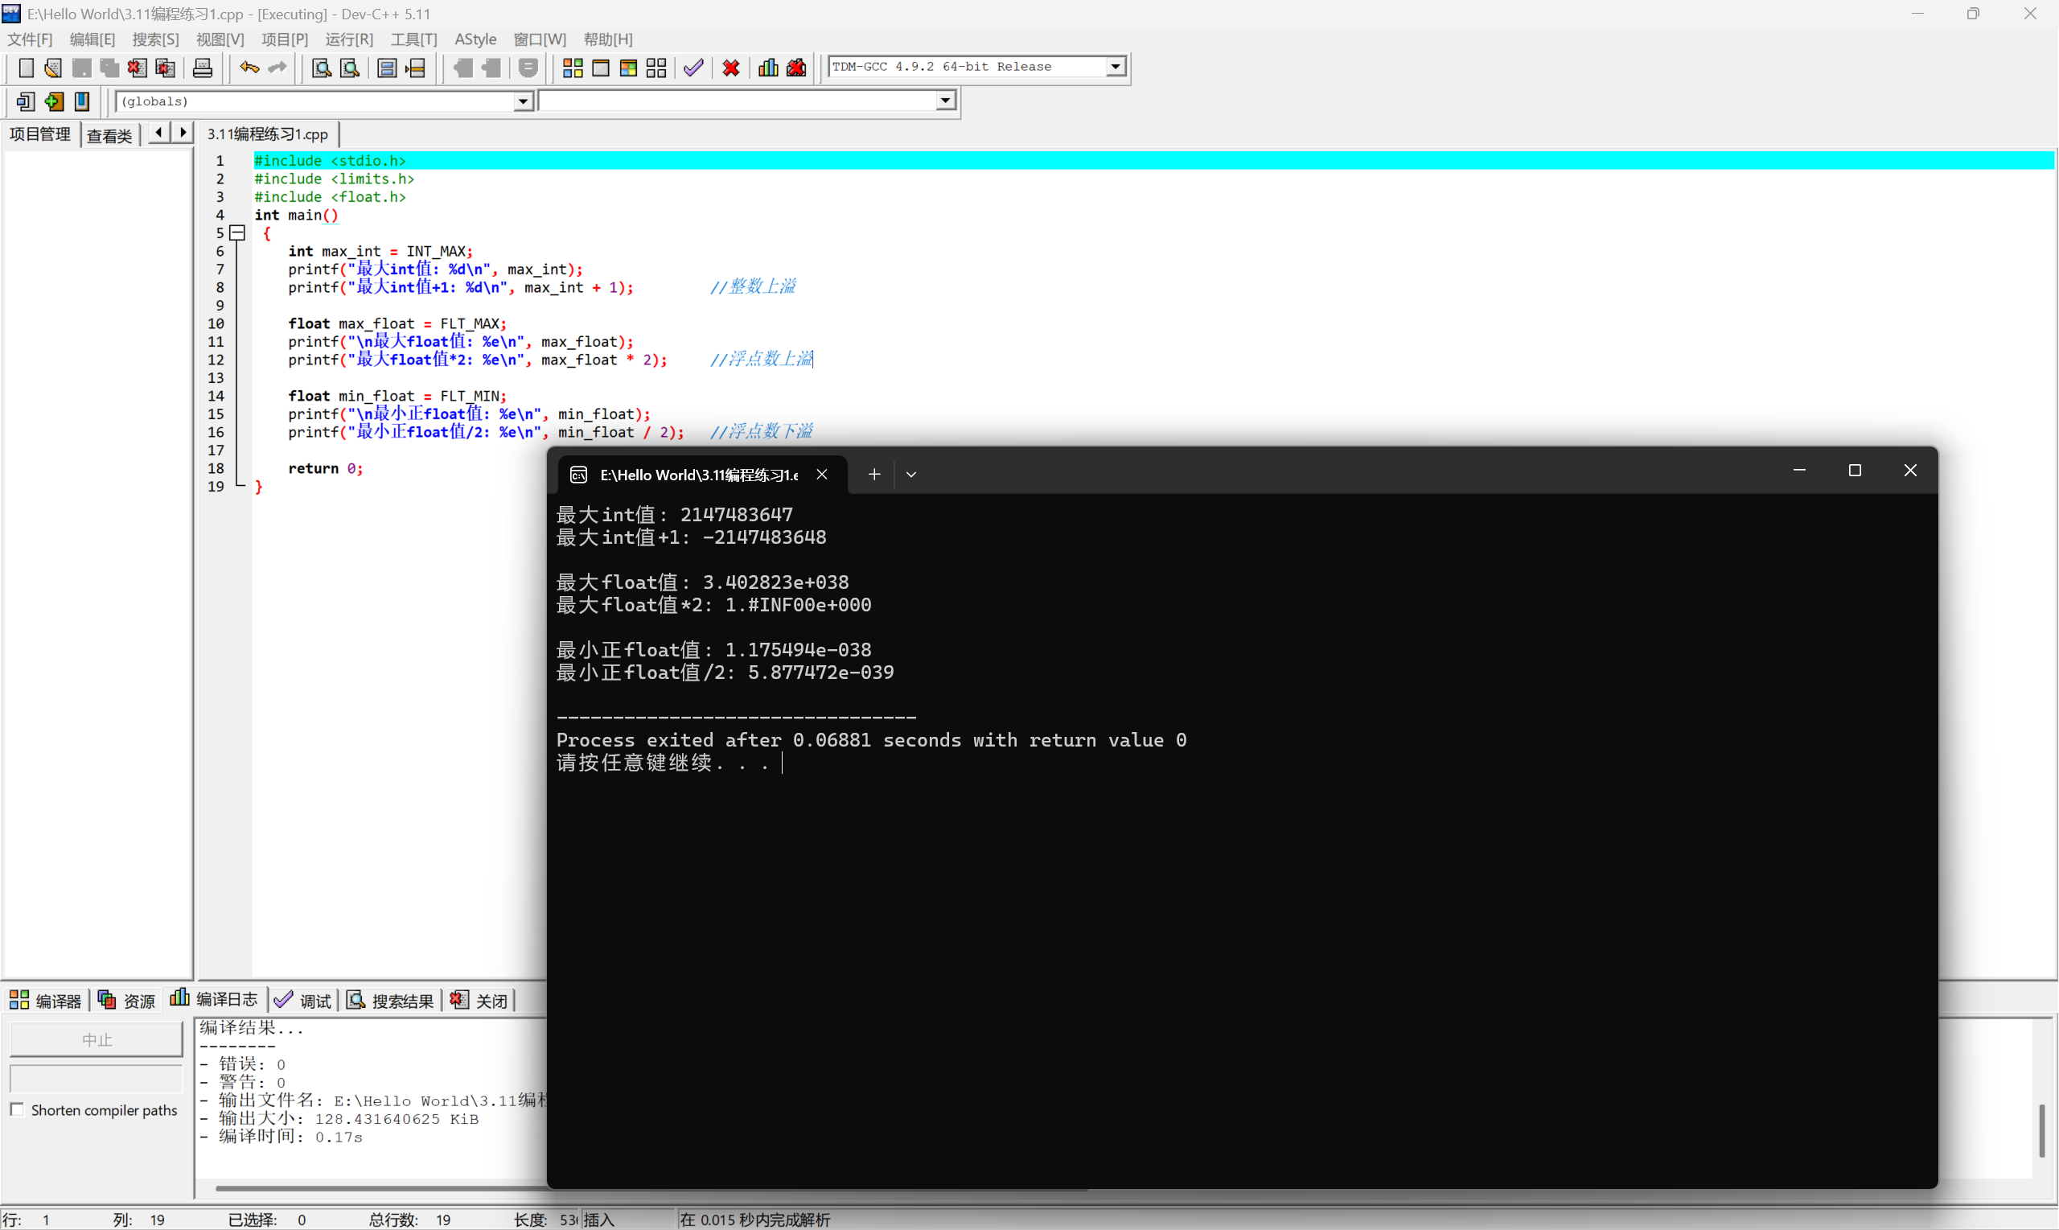Open the TDM-GCC compiler selection dropdown

[1116, 66]
